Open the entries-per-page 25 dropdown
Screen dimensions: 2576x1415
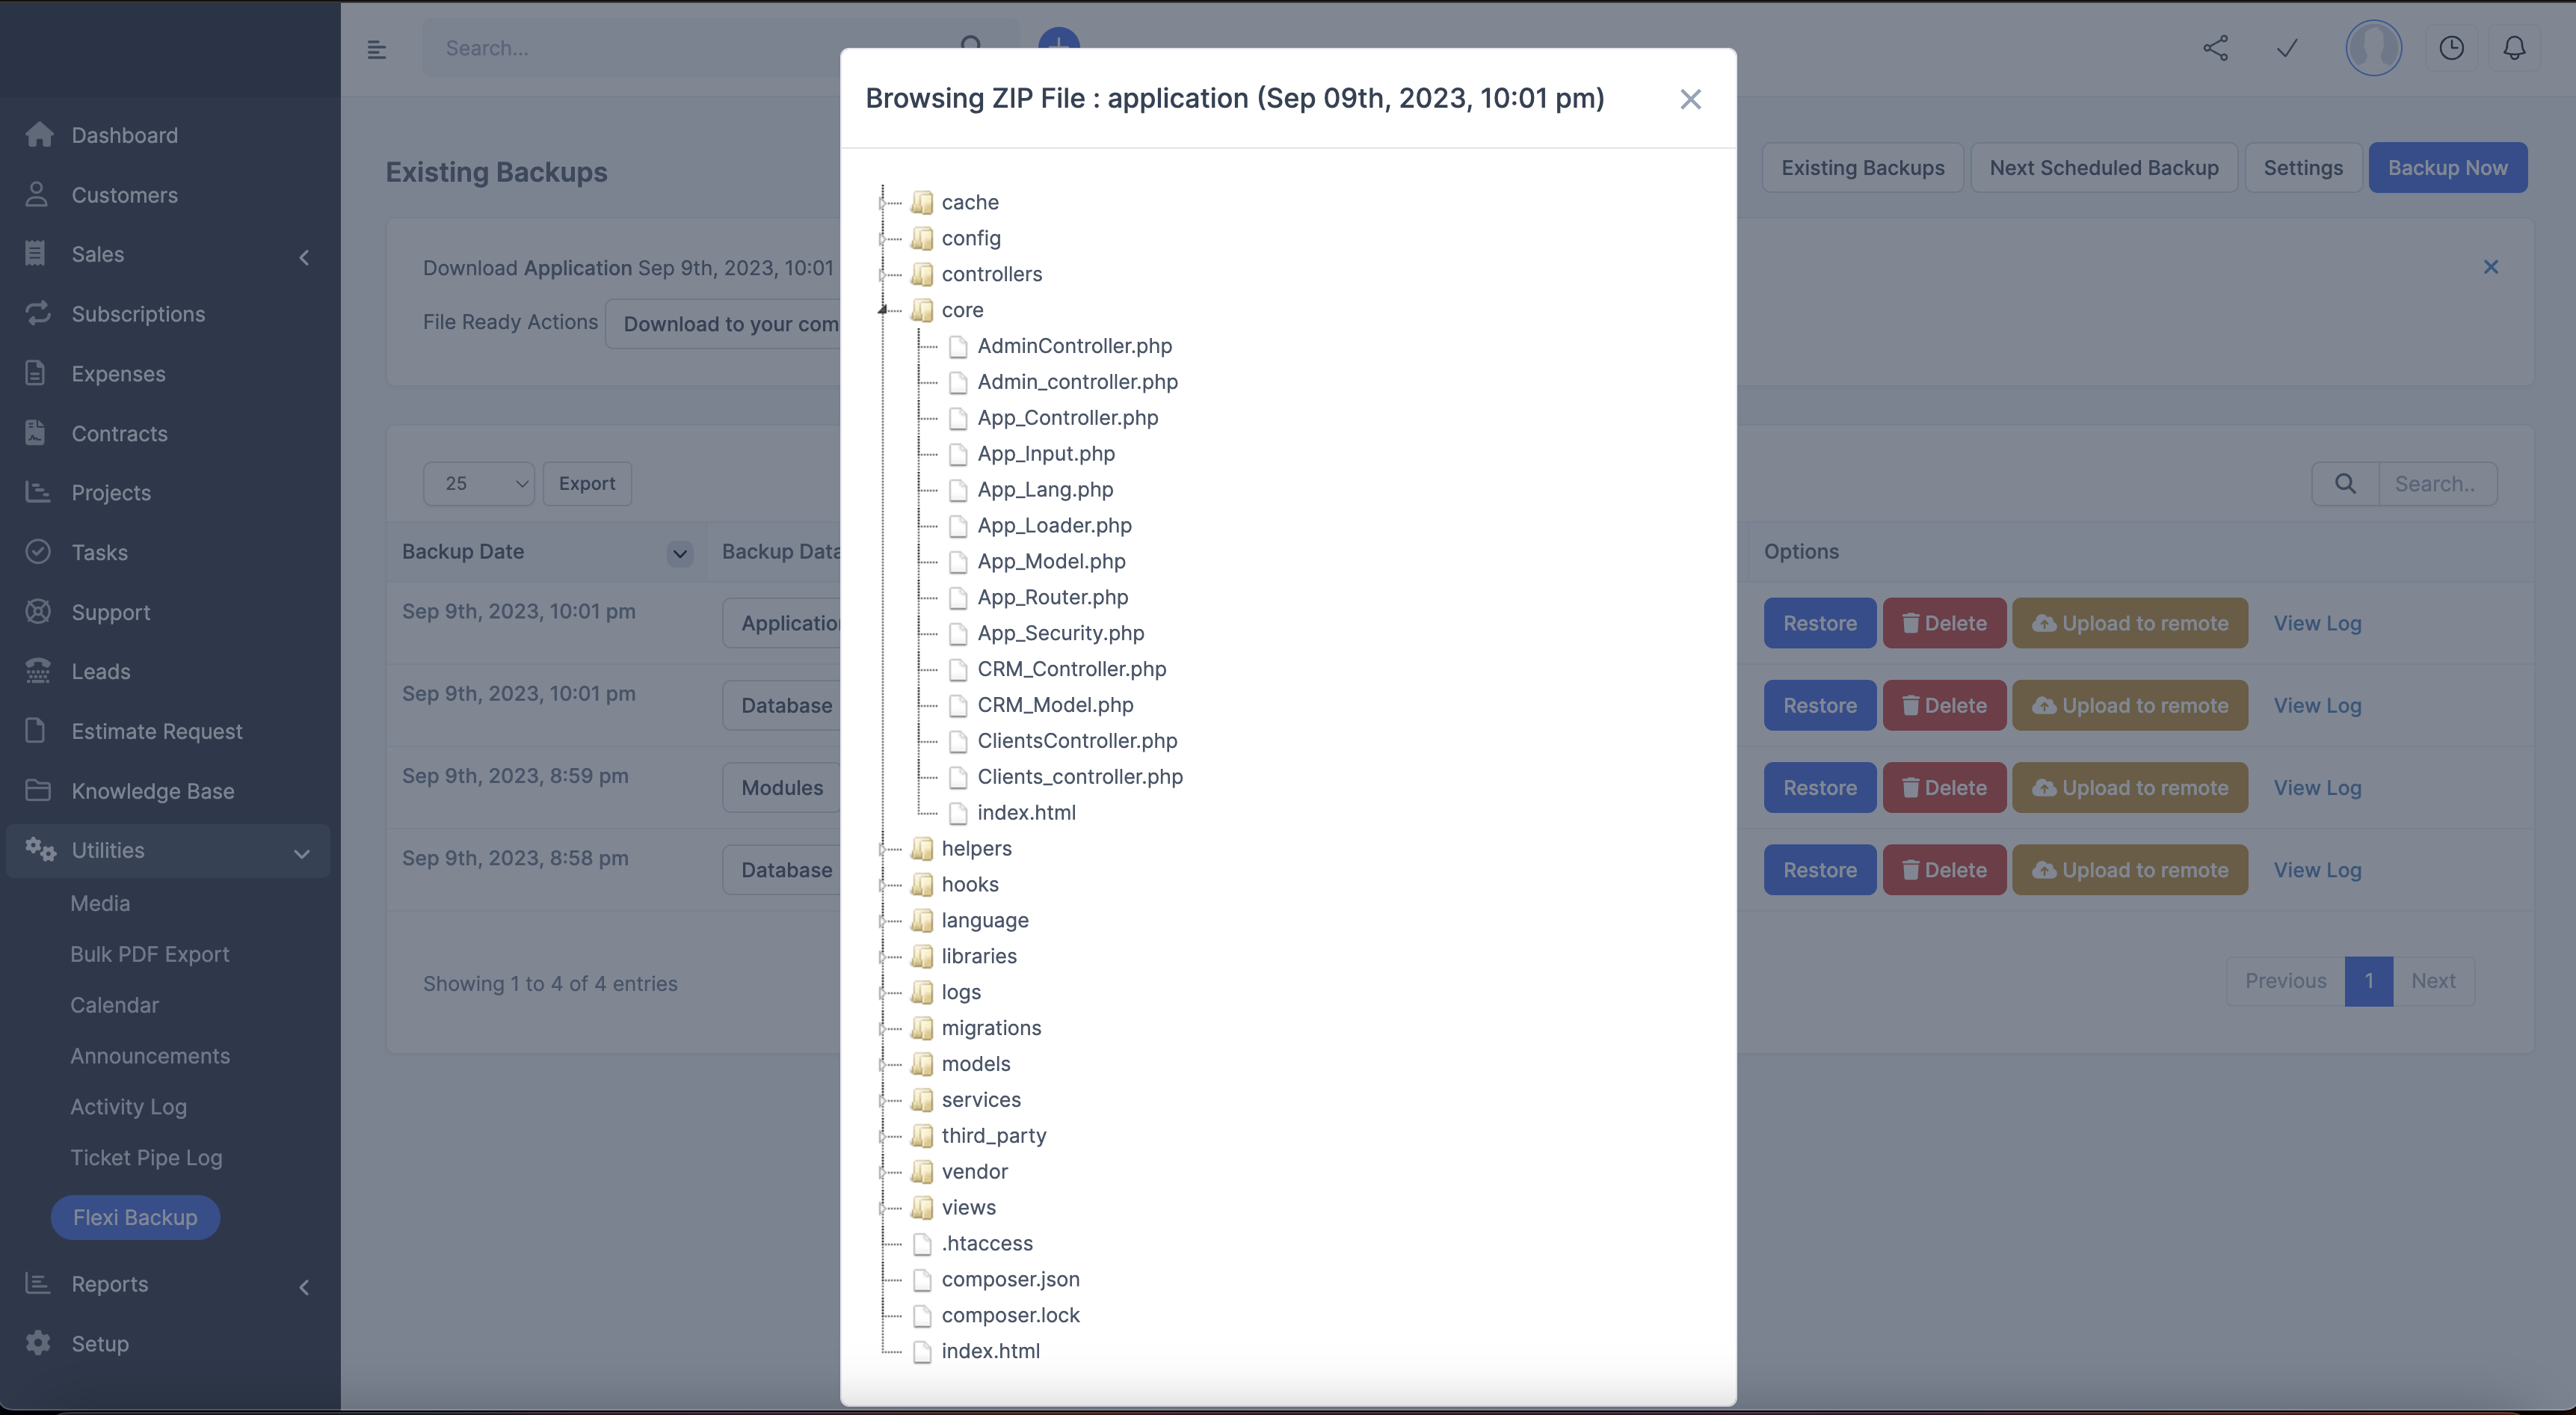tap(478, 483)
